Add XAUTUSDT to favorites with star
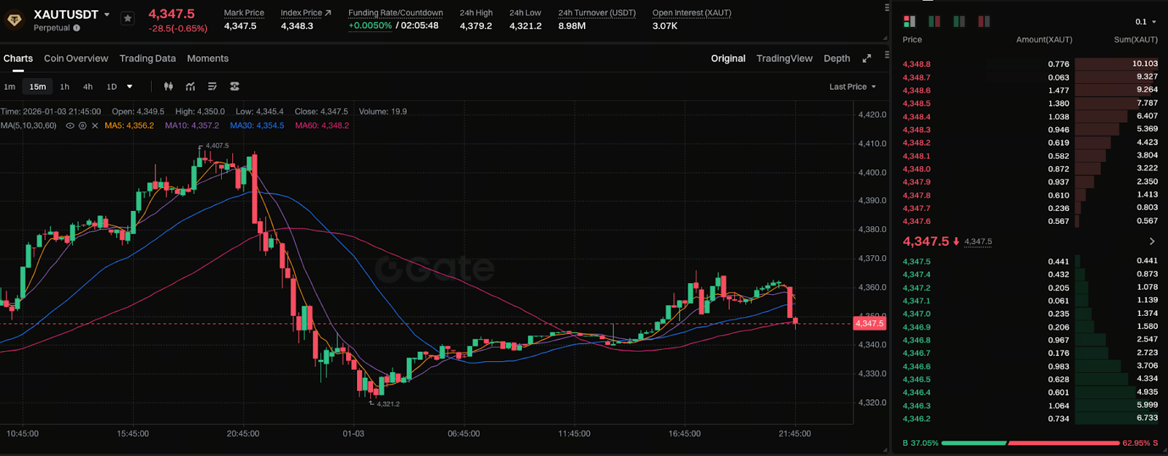 pyautogui.click(x=128, y=18)
